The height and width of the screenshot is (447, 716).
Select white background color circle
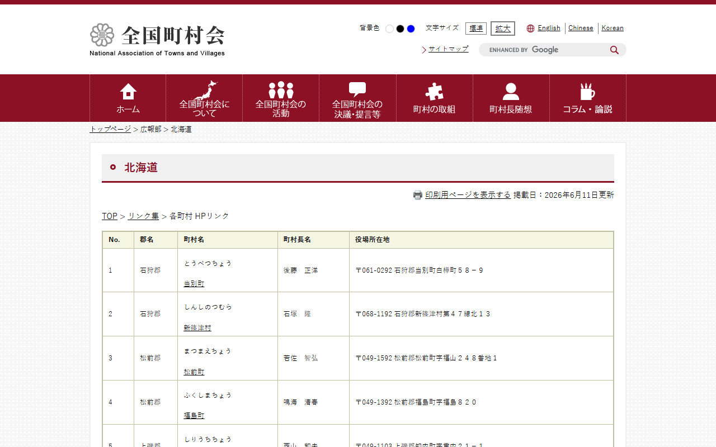tap(390, 29)
